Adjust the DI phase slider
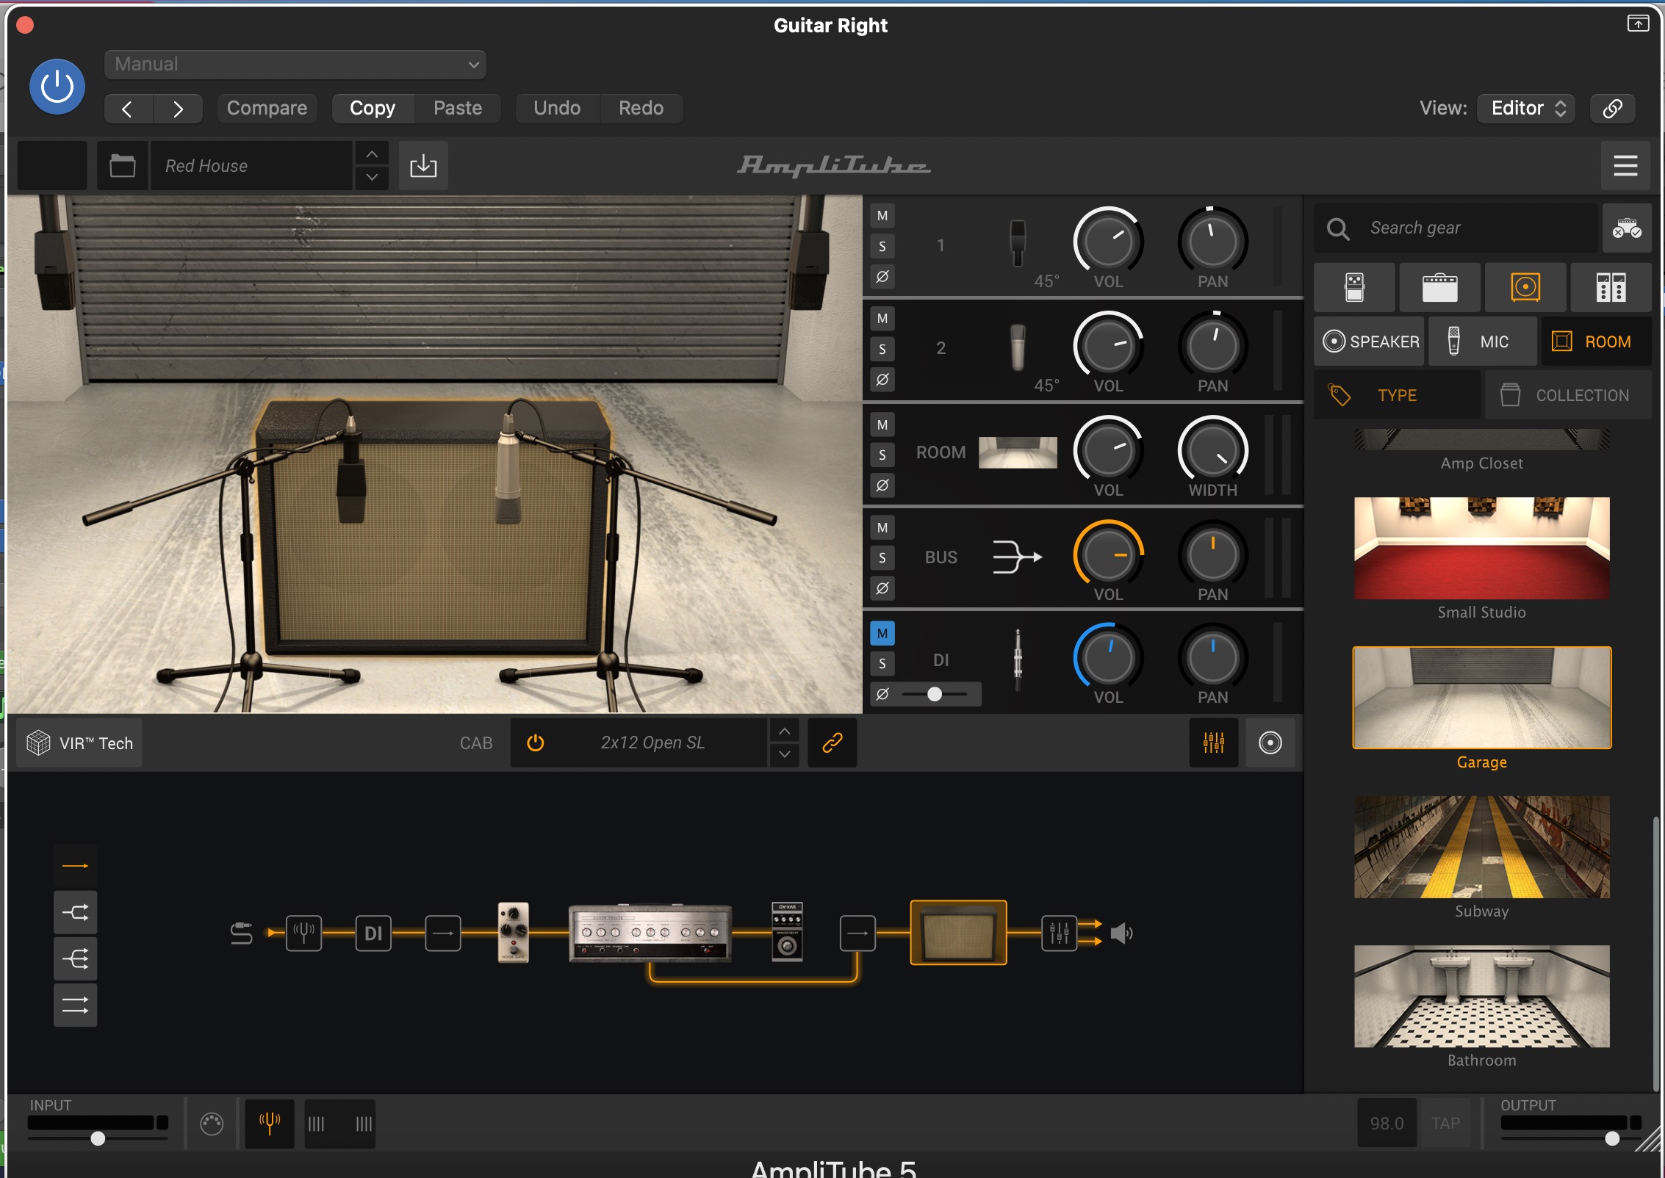 [x=935, y=694]
